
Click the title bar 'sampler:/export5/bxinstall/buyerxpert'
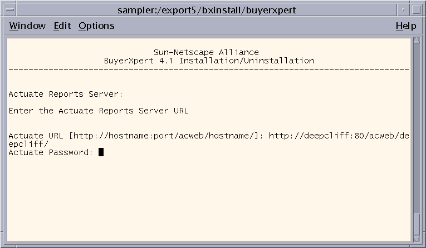(207, 10)
